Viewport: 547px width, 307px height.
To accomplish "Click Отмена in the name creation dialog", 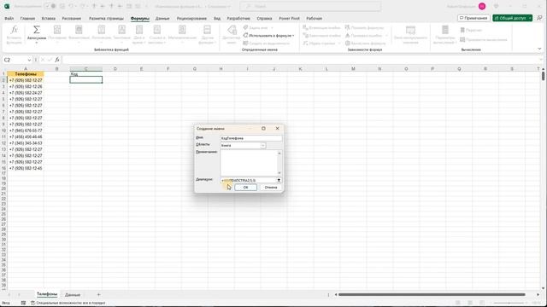I will click(271, 188).
